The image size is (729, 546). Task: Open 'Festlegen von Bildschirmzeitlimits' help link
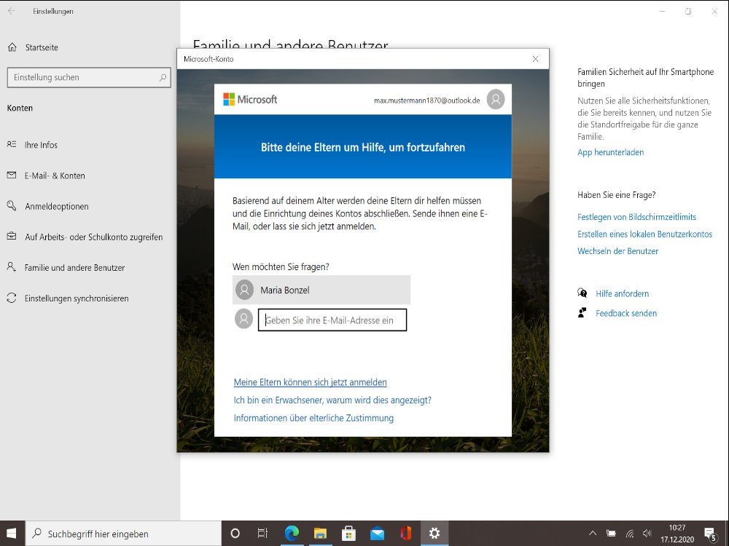point(636,217)
